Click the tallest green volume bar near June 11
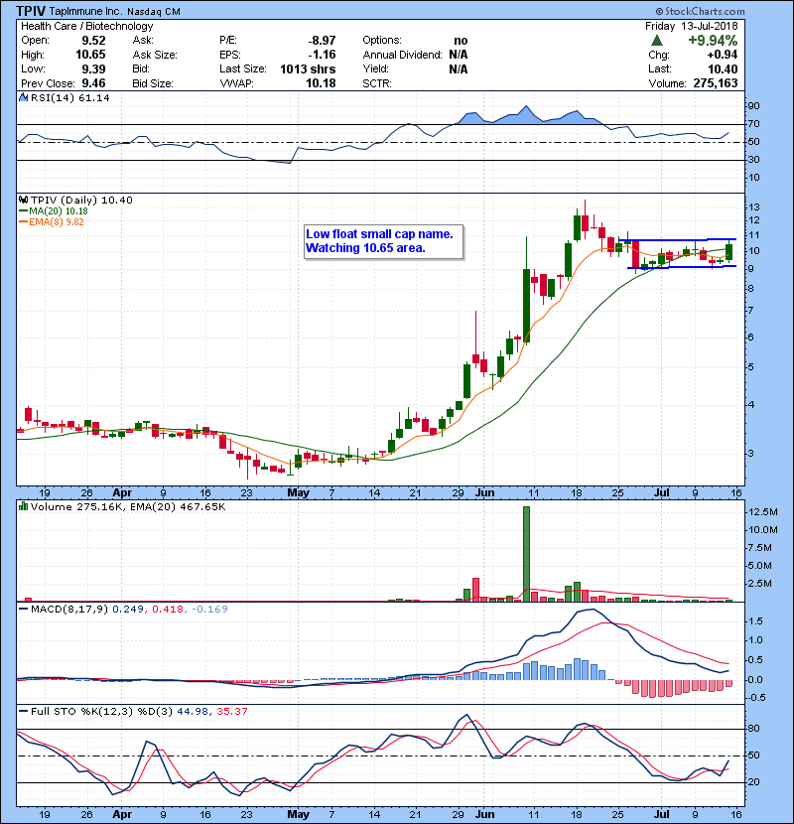This screenshot has height=824, width=794. [527, 554]
